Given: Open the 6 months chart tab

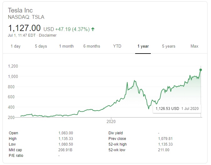Looking at the screenshot, I should point(92,46).
